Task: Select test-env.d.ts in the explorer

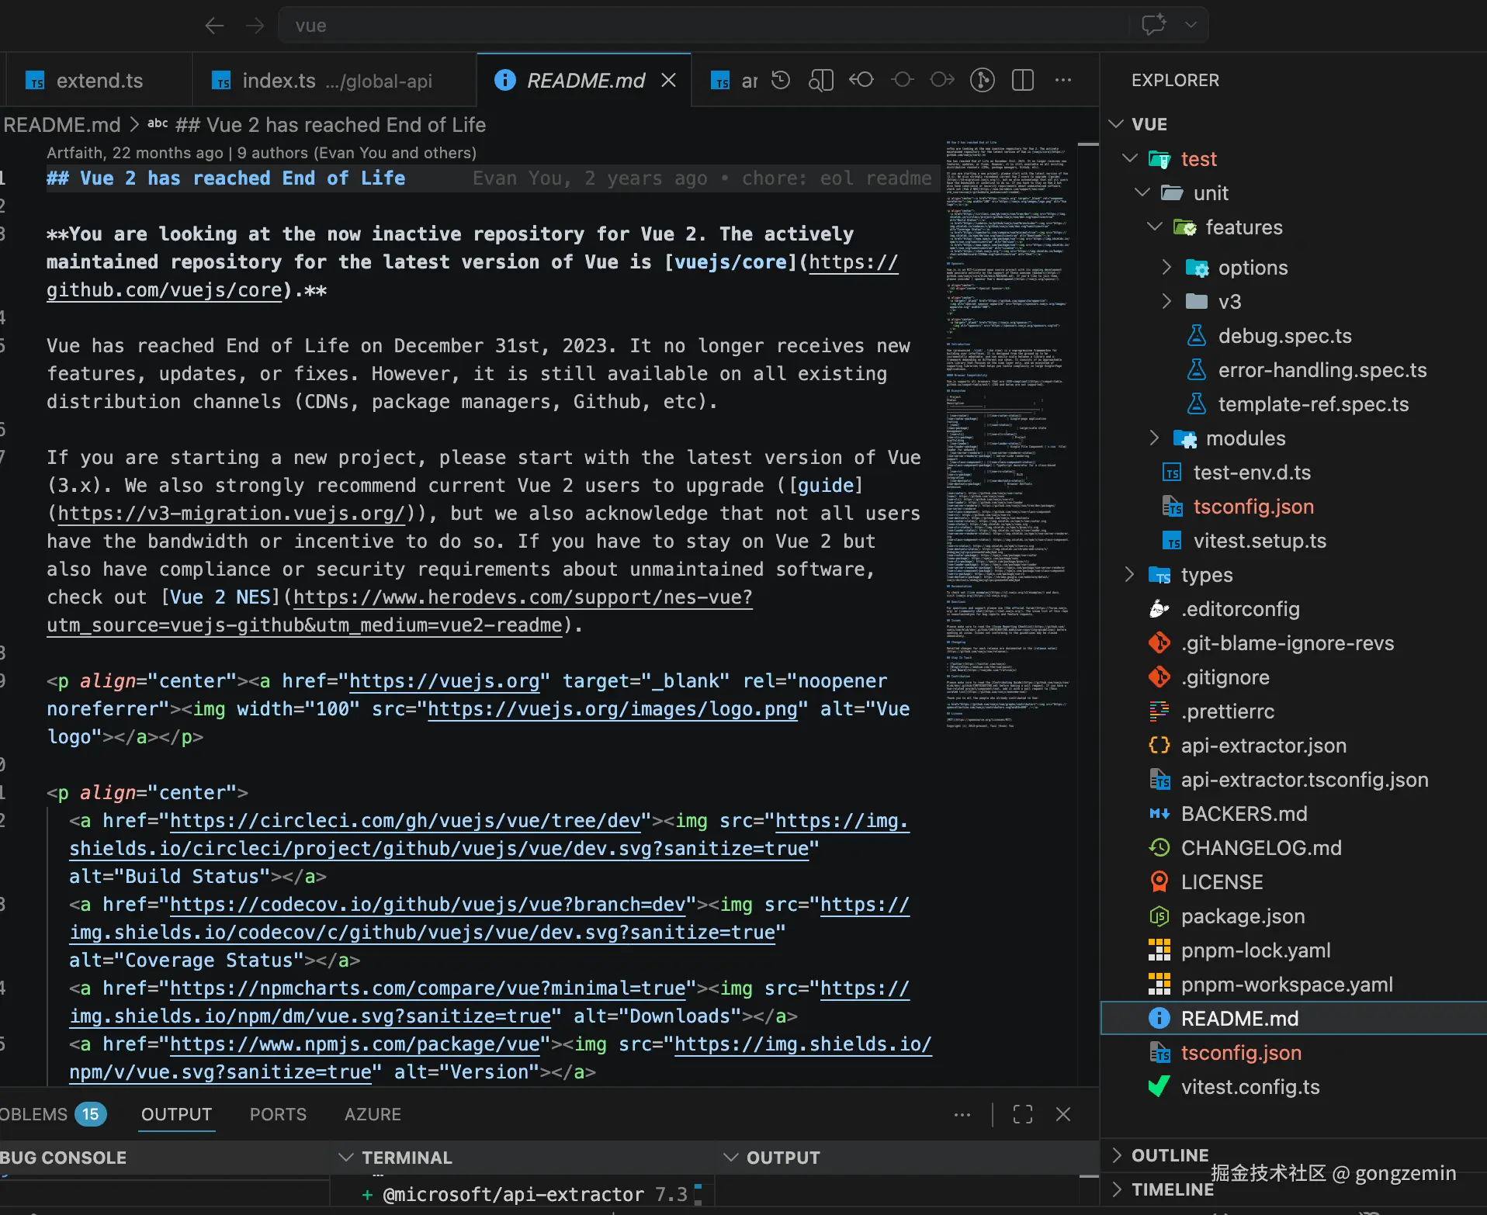Action: (x=1252, y=472)
